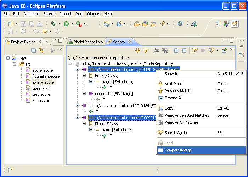This screenshot has height=177, width=248.
Task: Choose Previous Match from the context menu
Action: [201, 91]
